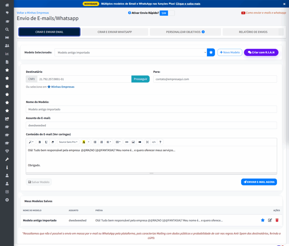The height and width of the screenshot is (246, 289).
Task: Click the insert picture icon
Action: tap(133, 142)
